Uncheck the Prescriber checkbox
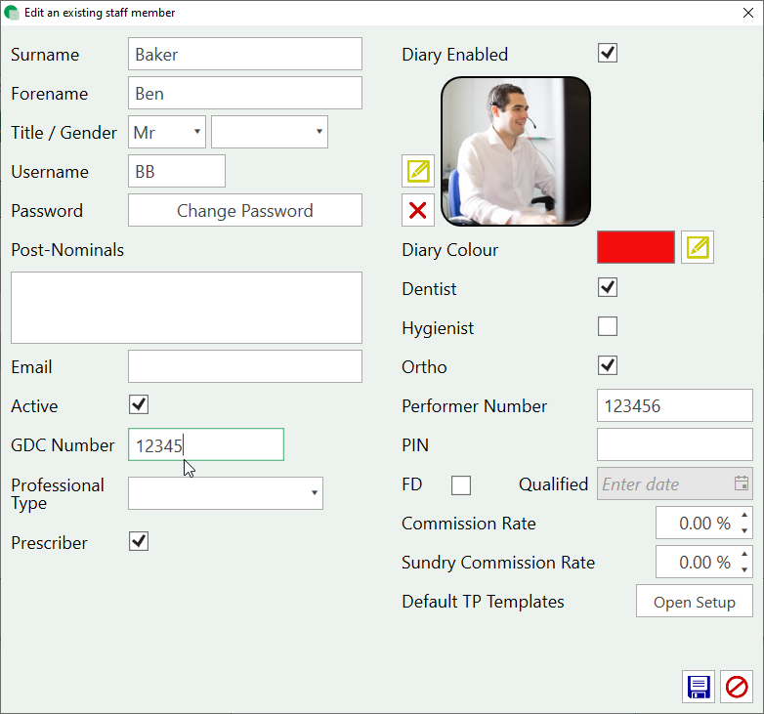Image resolution: width=764 pixels, height=714 pixels. pyautogui.click(x=139, y=541)
